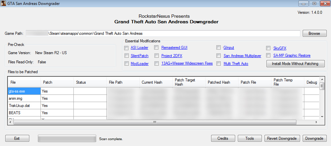
Task: Click Install Mods Without Patching button
Action: pos(295,64)
